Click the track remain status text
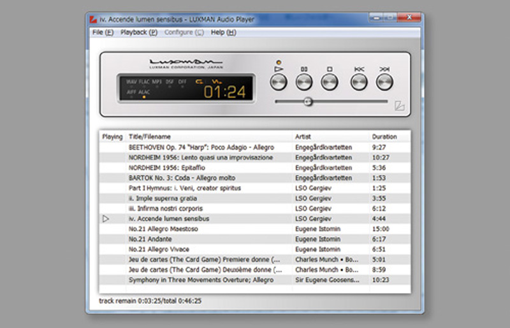The image size is (510, 328). pos(150,301)
